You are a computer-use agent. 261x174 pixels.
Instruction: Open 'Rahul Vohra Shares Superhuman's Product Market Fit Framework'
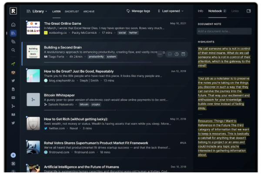tap(96, 143)
